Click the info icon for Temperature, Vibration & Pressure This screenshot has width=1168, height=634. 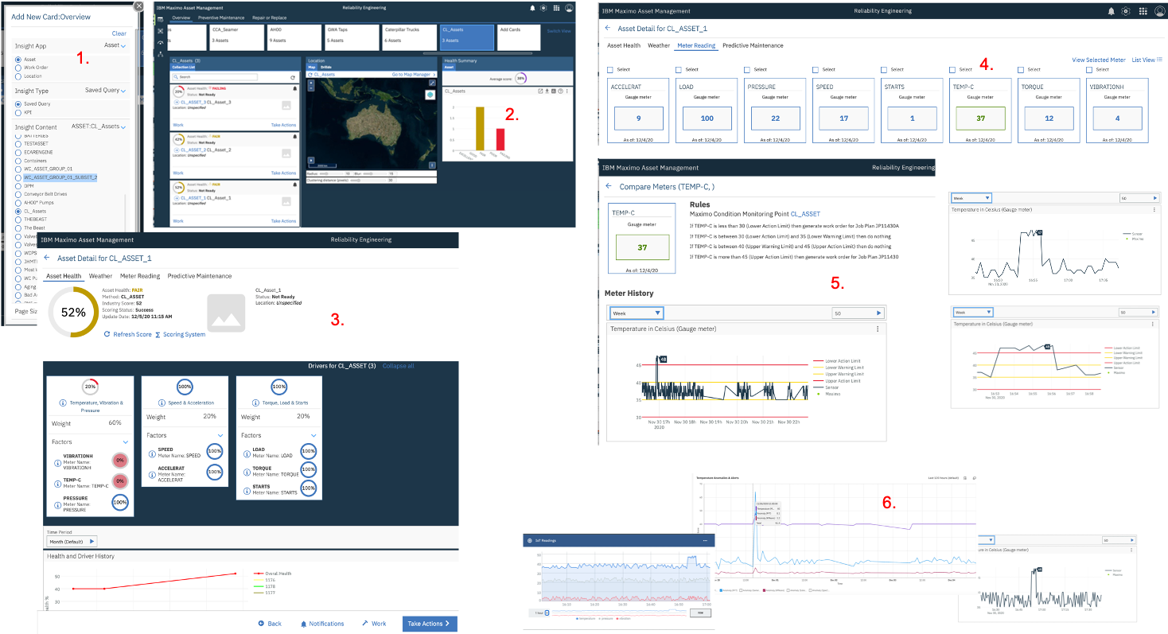(x=62, y=403)
